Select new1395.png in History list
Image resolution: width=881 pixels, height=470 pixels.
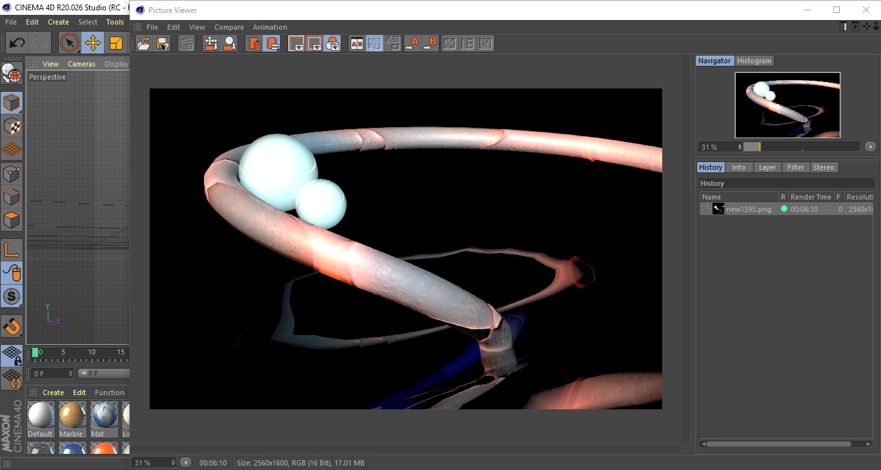748,209
